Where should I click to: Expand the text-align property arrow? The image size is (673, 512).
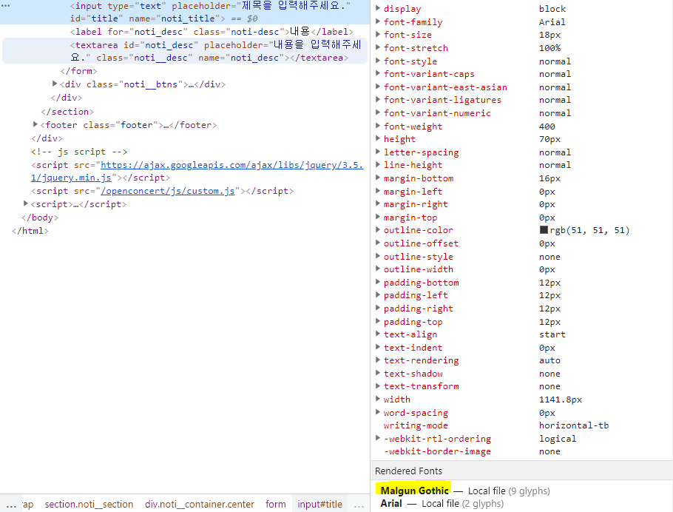[x=378, y=334]
